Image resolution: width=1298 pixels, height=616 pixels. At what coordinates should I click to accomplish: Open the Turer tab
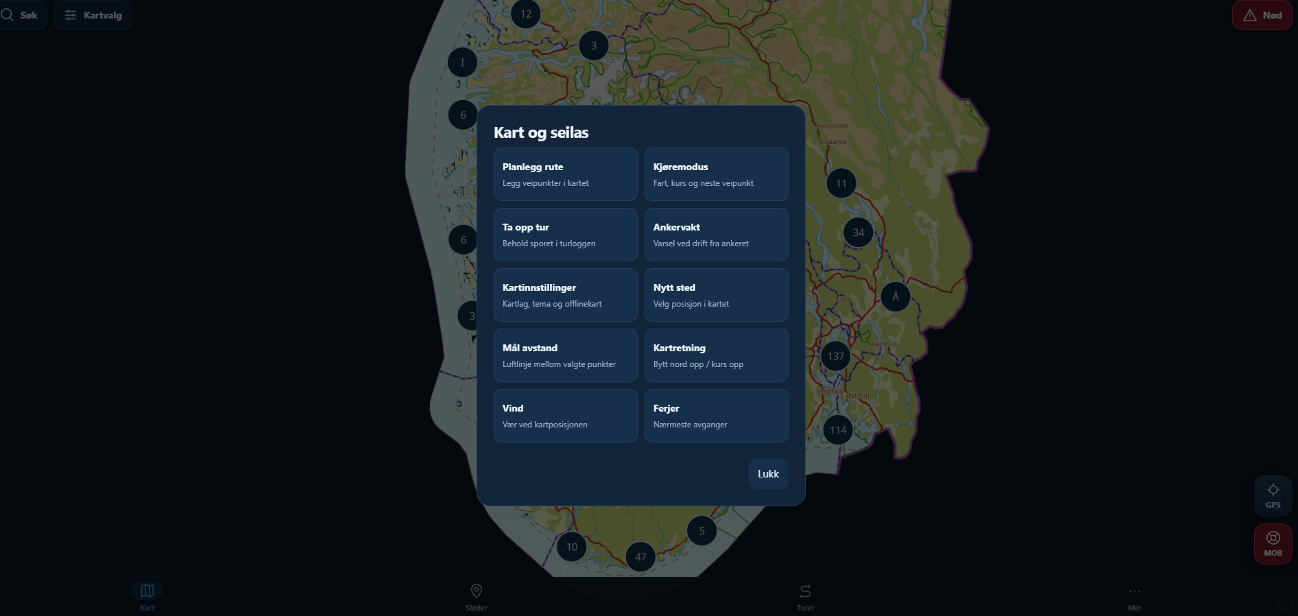point(806,597)
